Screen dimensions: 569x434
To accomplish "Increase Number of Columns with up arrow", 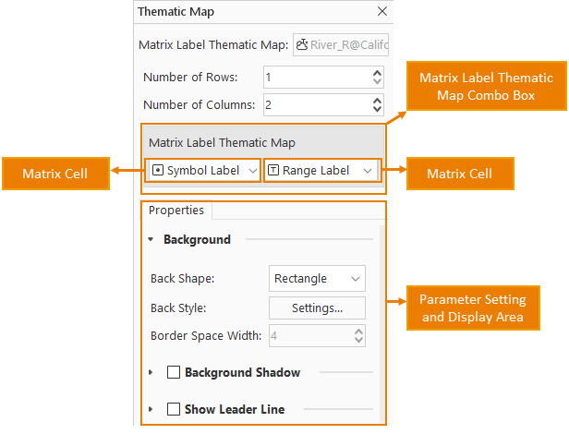I will pyautogui.click(x=377, y=100).
